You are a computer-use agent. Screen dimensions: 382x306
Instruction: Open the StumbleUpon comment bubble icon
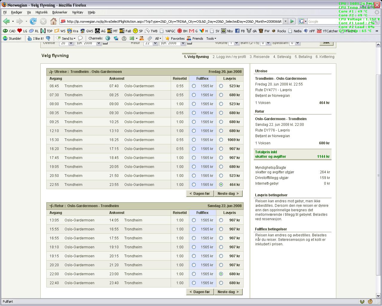(80, 38)
